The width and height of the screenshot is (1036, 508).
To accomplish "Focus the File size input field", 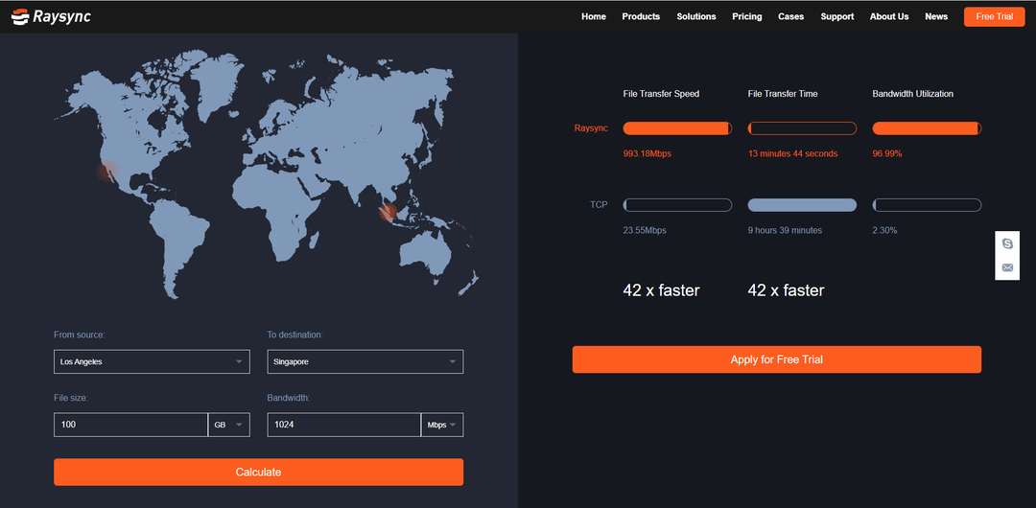I will click(x=130, y=425).
